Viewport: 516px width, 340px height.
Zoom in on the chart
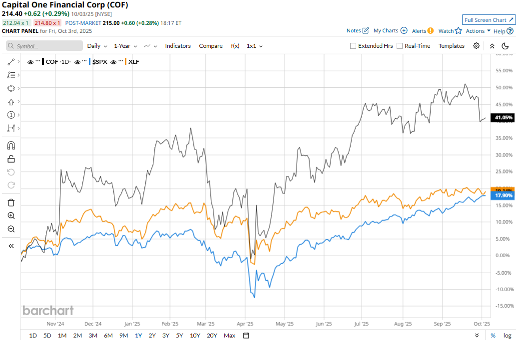[11, 215]
